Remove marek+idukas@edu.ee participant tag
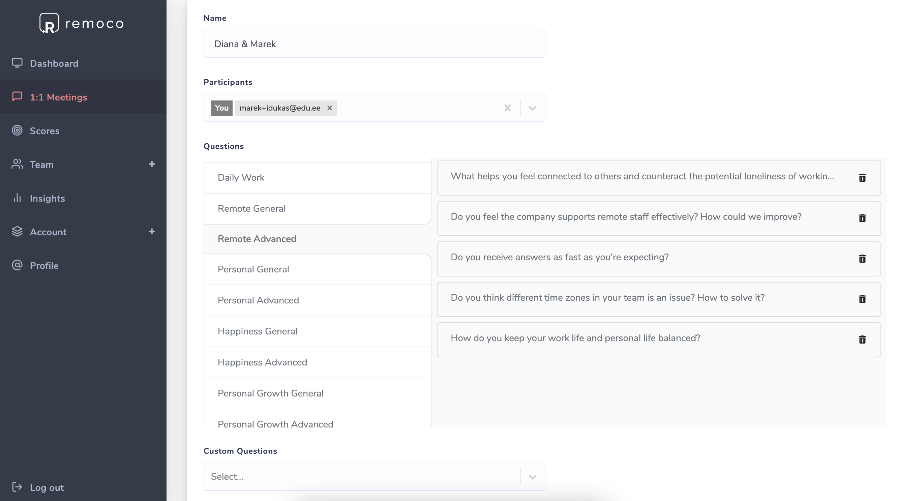This screenshot has width=898, height=501. [x=329, y=108]
